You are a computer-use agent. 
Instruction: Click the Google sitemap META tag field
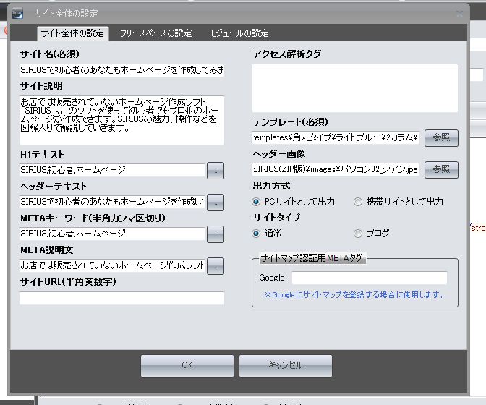point(370,278)
